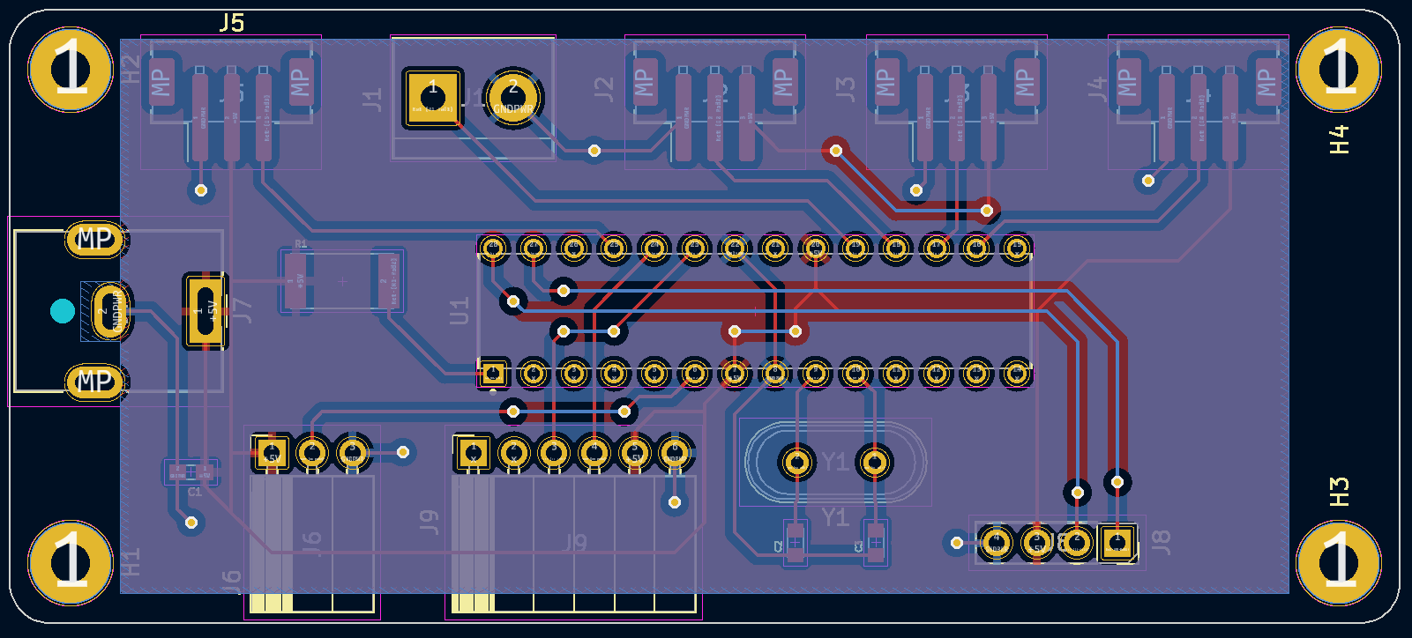Click mounting hole H2 pad in top-left corner
This screenshot has width=1412, height=638.
(71, 70)
